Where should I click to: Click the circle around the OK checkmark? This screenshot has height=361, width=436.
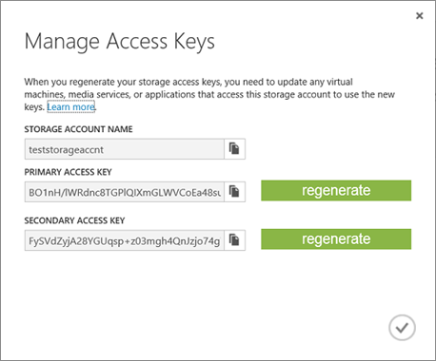pyautogui.click(x=402, y=328)
